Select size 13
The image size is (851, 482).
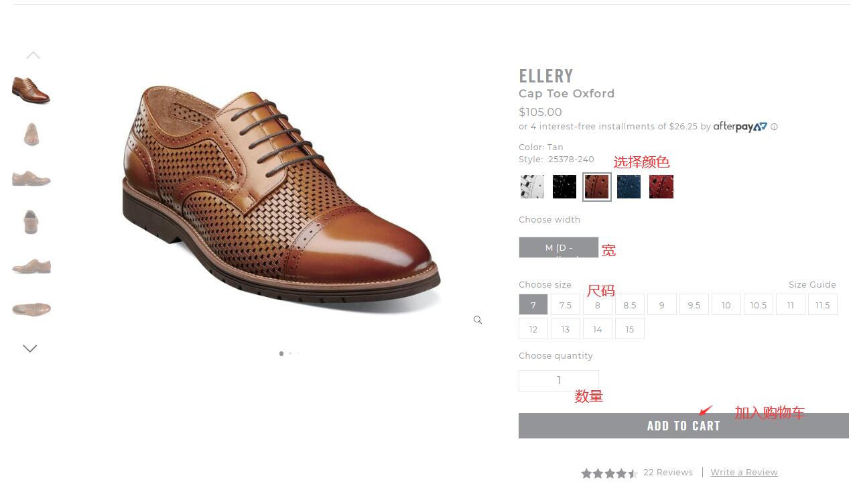point(565,329)
